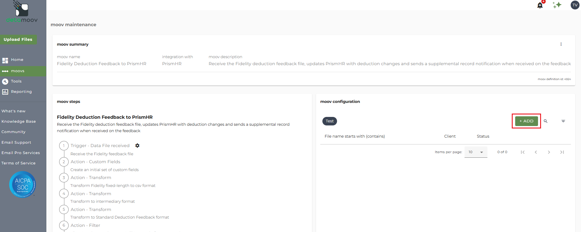Sort by Client column header

(x=450, y=136)
